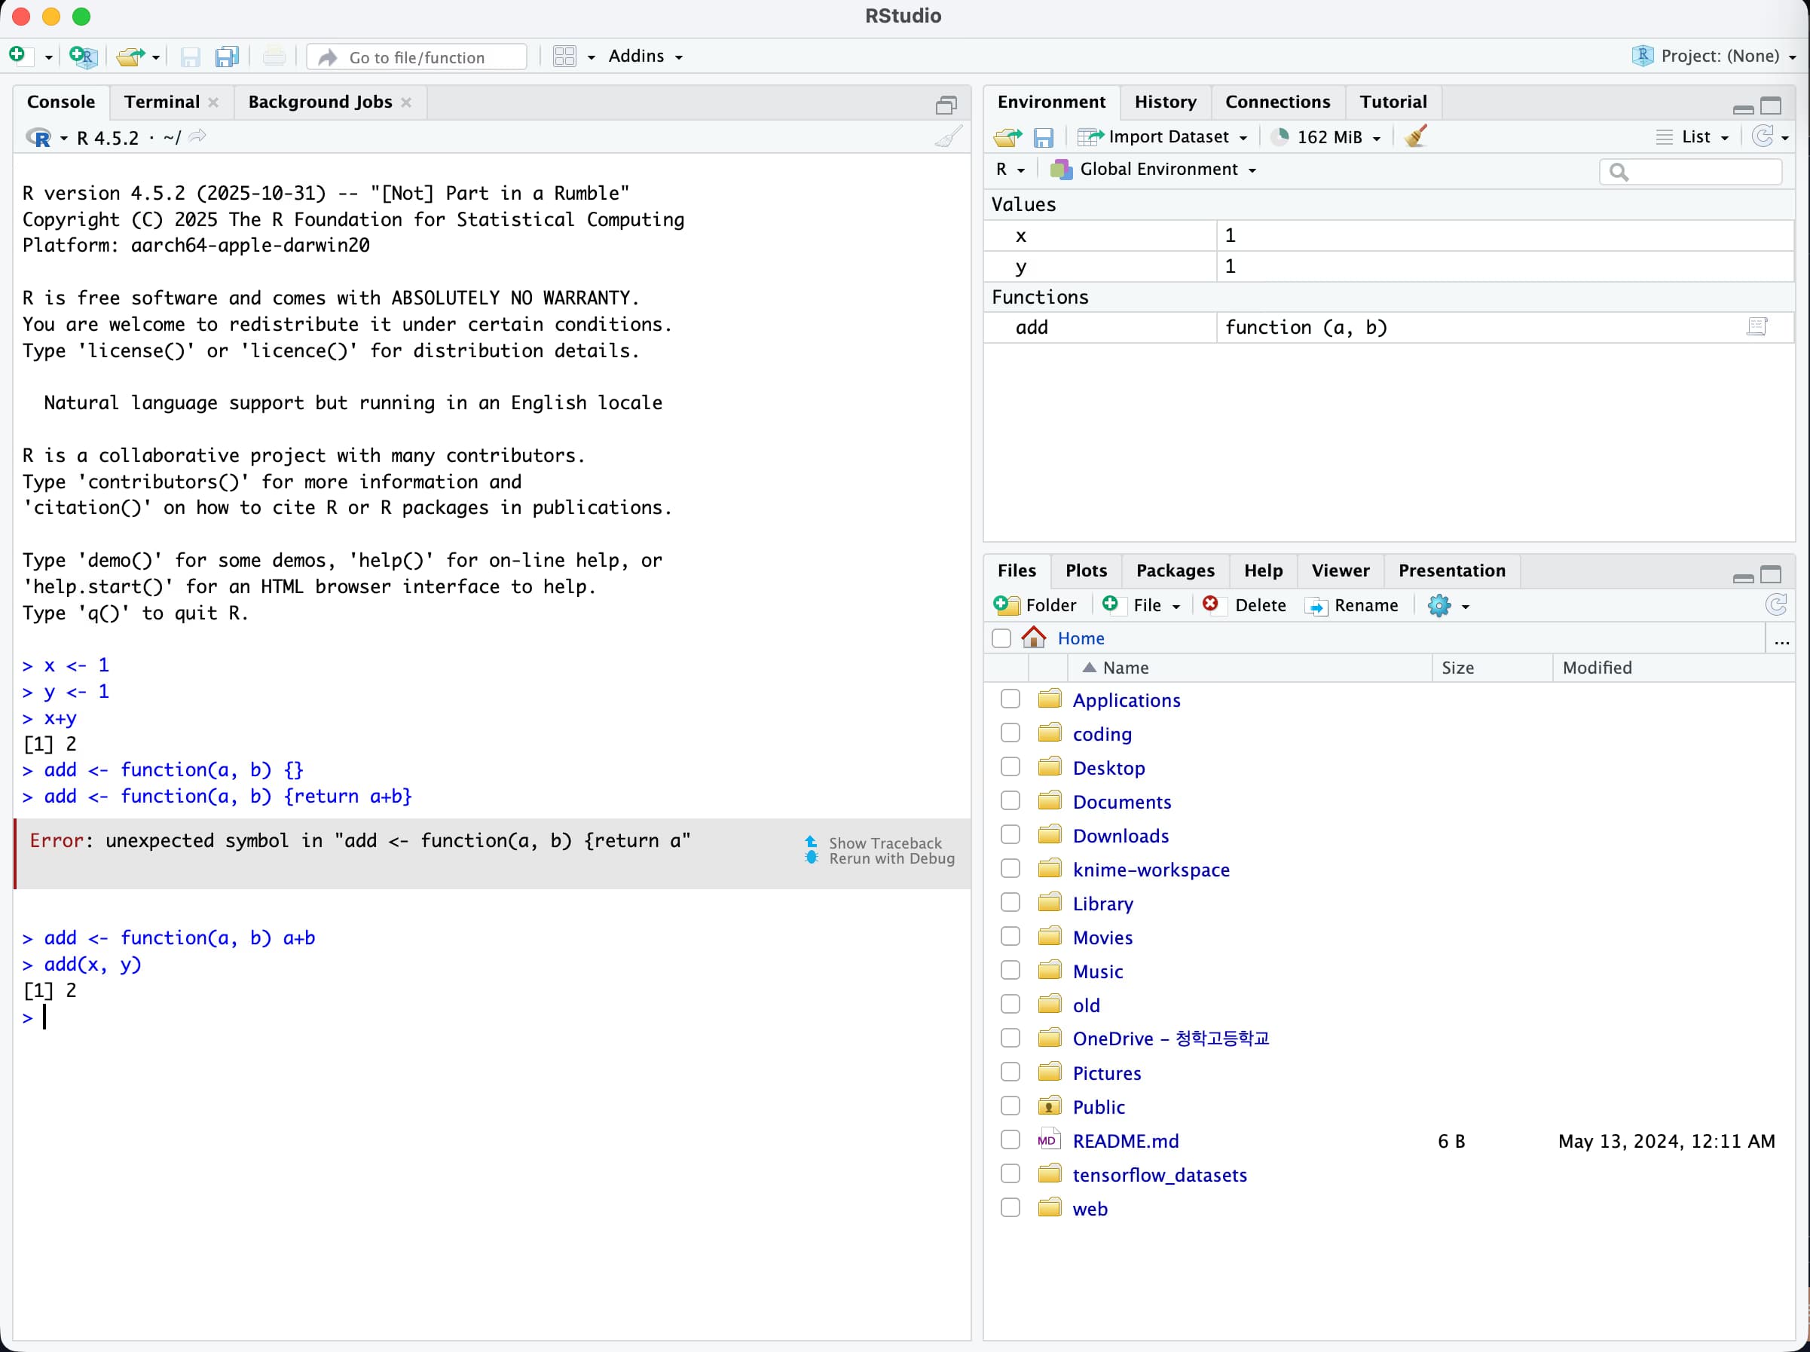The width and height of the screenshot is (1810, 1352).
Task: Clear environment objects with broom icon
Action: click(x=1416, y=136)
